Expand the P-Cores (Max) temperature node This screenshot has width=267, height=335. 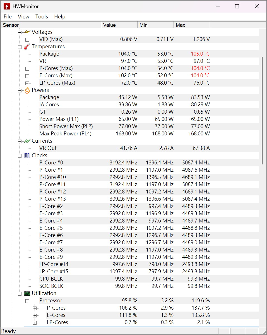point(27,69)
